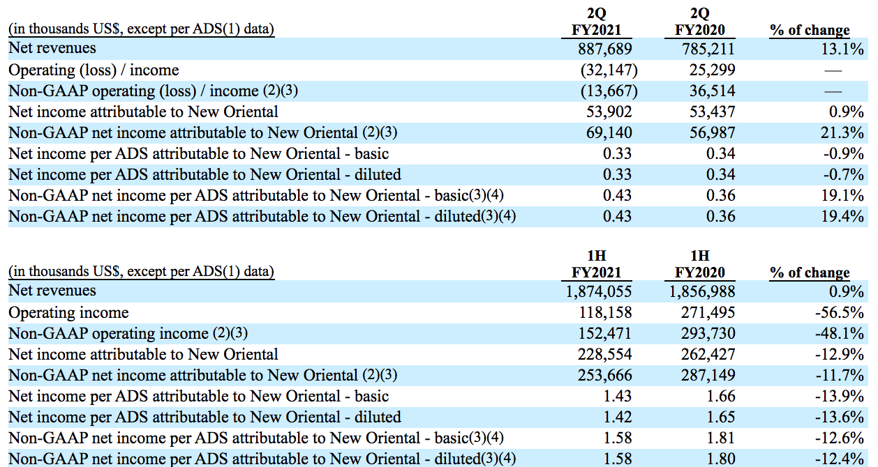Click net income value 228,554
Viewport: 878px width, 467px height.
click(607, 354)
